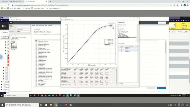Open the Unit System dropdown
The width and height of the screenshot is (190, 107).
(23, 32)
